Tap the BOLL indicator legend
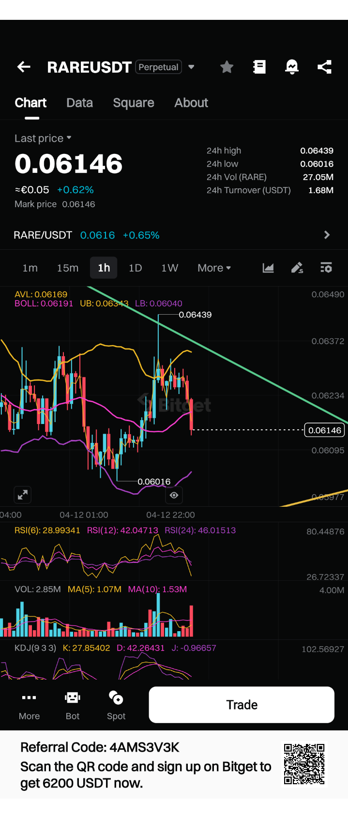This screenshot has height=818, width=348. (44, 303)
